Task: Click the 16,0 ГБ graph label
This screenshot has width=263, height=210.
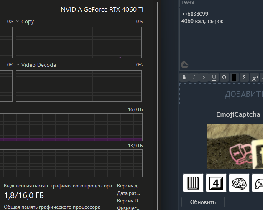Action: pos(135,109)
